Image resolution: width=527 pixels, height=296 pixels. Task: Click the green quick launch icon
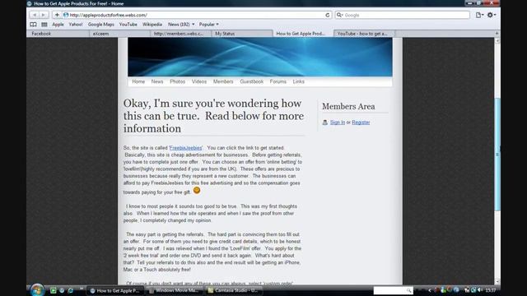pos(53,290)
